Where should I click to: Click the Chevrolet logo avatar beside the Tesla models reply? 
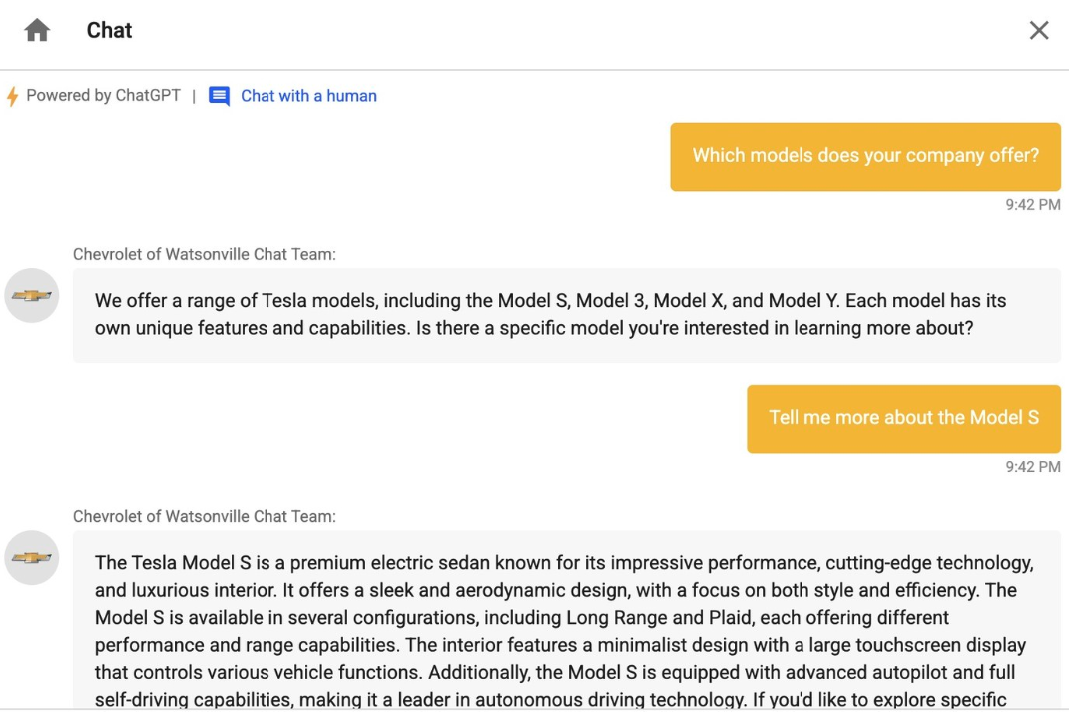click(x=31, y=296)
